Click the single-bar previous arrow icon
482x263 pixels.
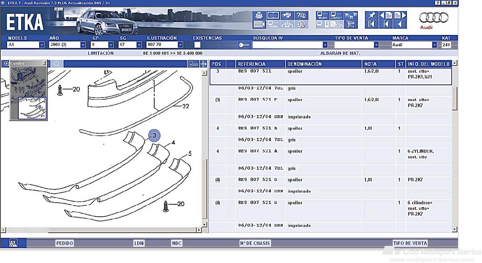(386, 25)
